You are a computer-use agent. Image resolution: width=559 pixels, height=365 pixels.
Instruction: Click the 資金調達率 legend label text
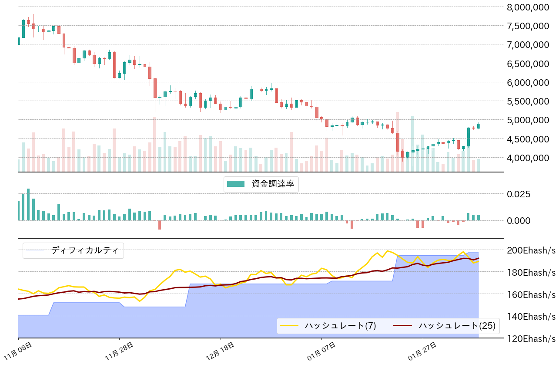[x=273, y=184]
